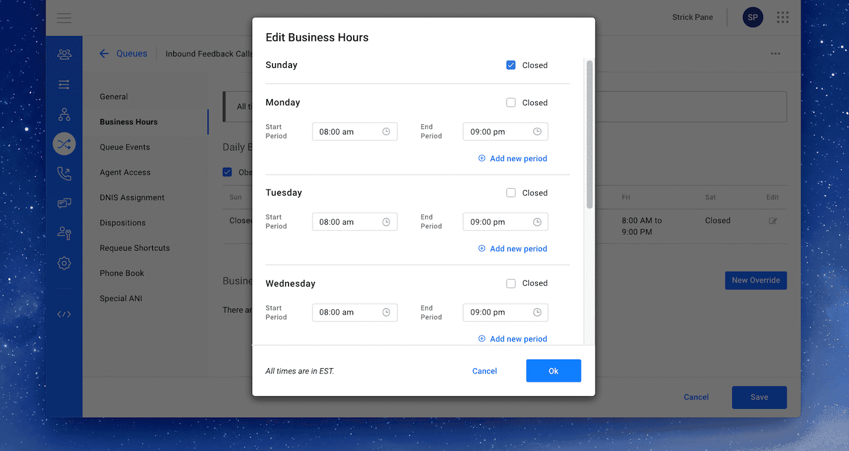Click clock icon in Wednesday end time
Image resolution: width=849 pixels, height=451 pixels.
coord(537,312)
